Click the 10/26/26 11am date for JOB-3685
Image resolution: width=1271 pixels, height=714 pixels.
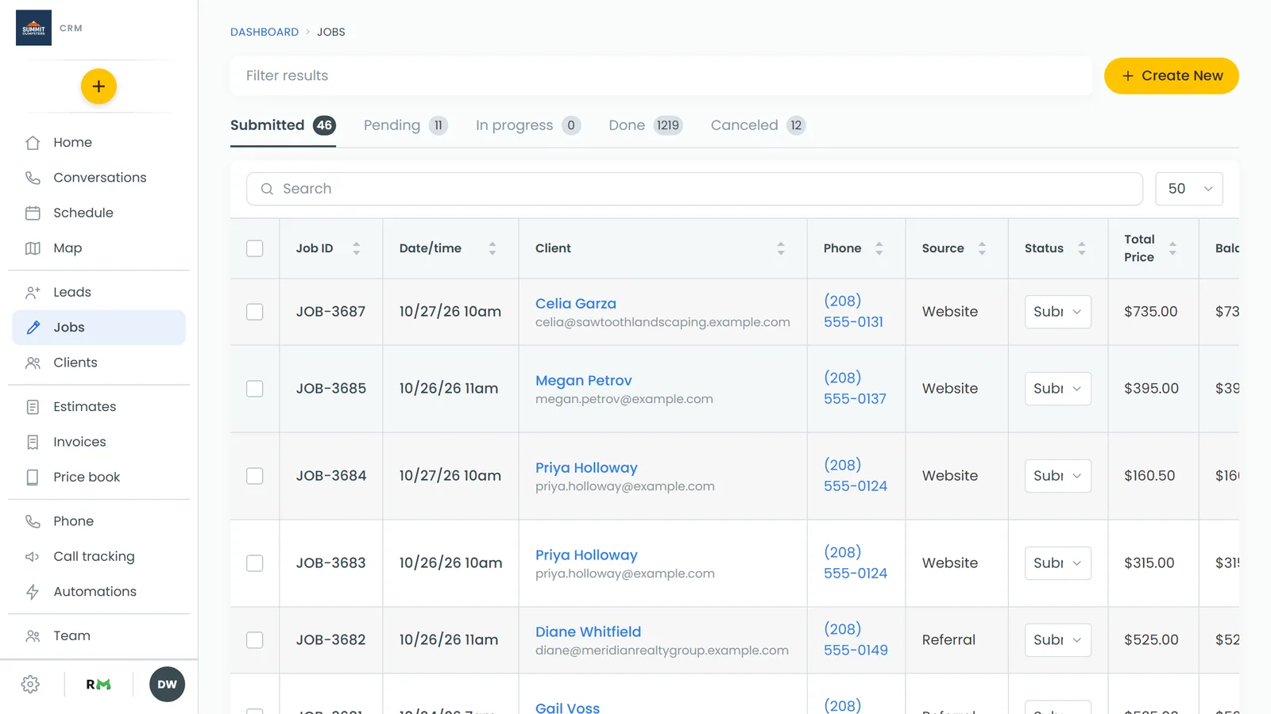click(449, 389)
